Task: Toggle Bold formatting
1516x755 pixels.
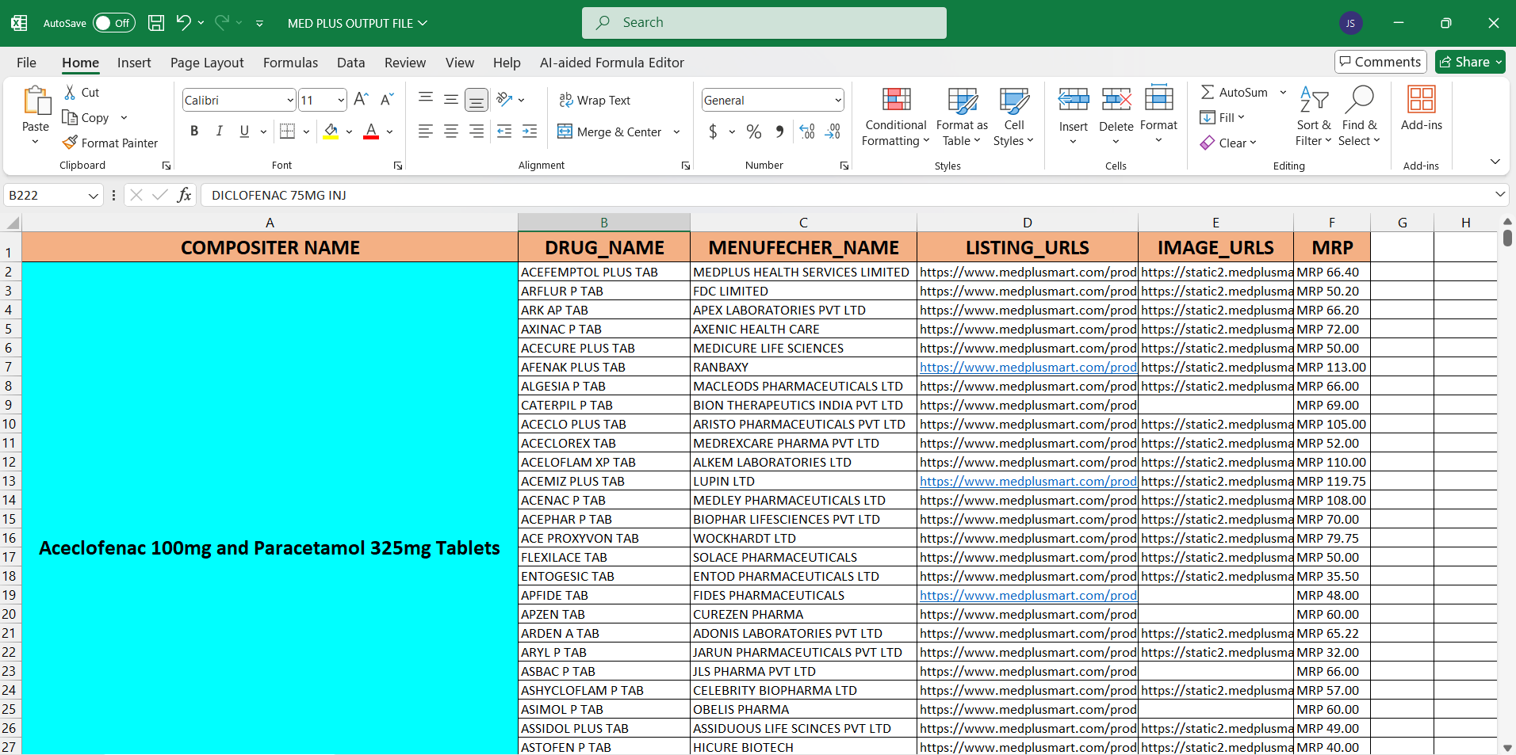Action: pyautogui.click(x=194, y=132)
